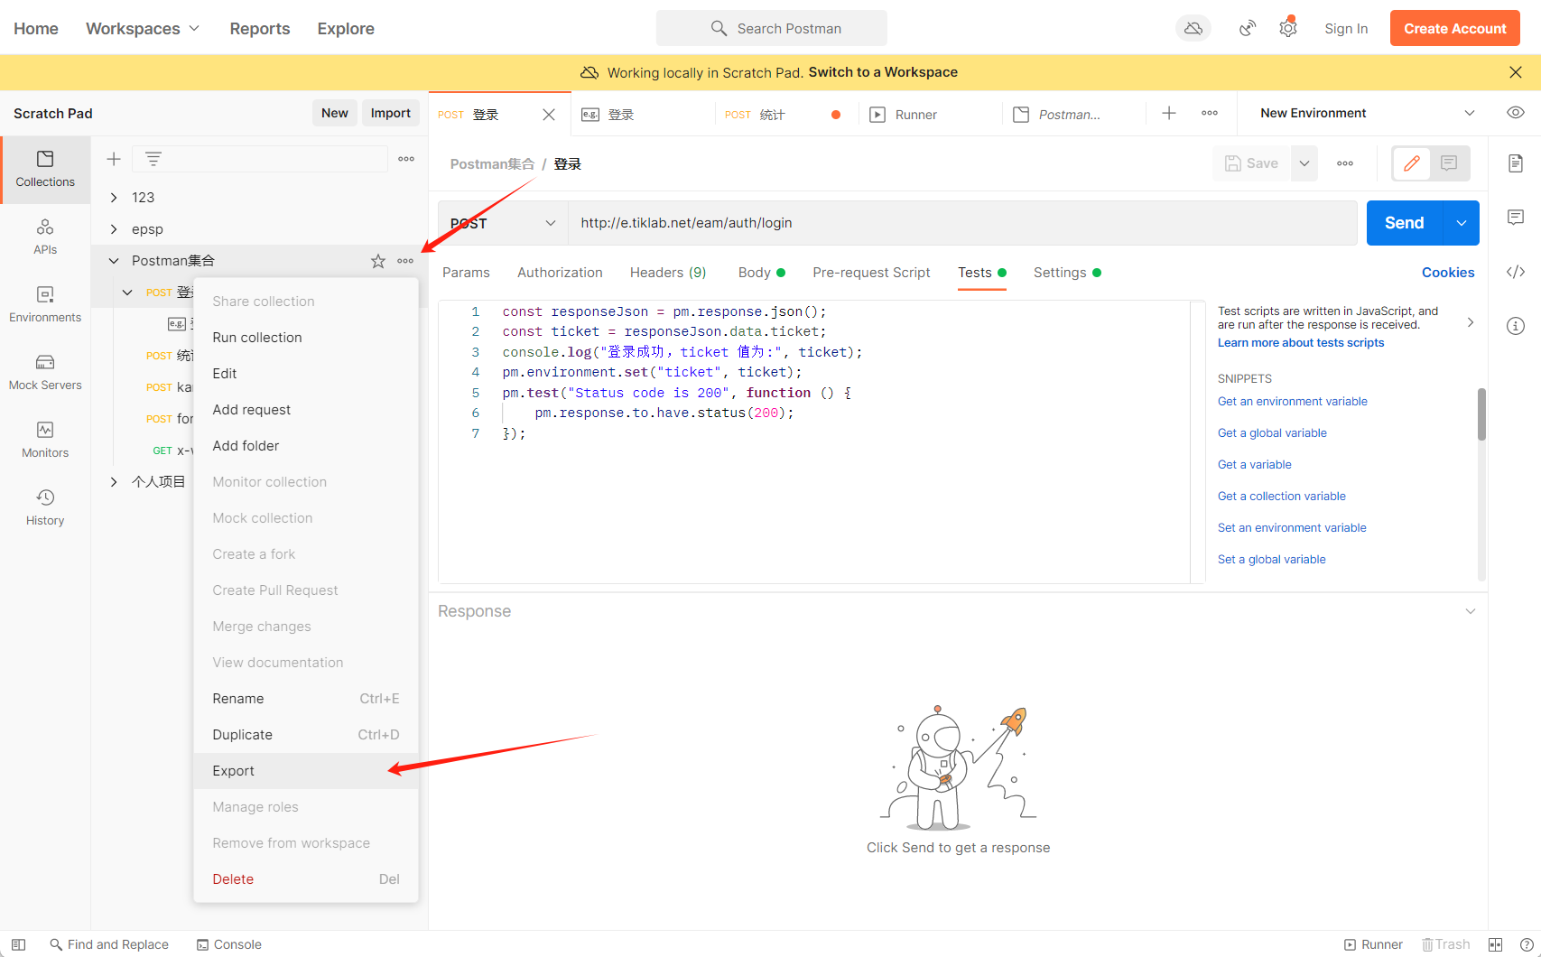Click the Cookies link
1541x957 pixels.
click(1448, 273)
